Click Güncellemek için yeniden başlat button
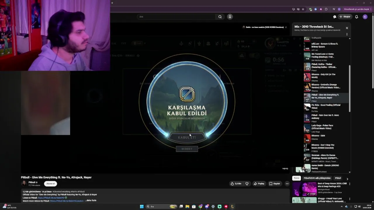 (356, 9)
